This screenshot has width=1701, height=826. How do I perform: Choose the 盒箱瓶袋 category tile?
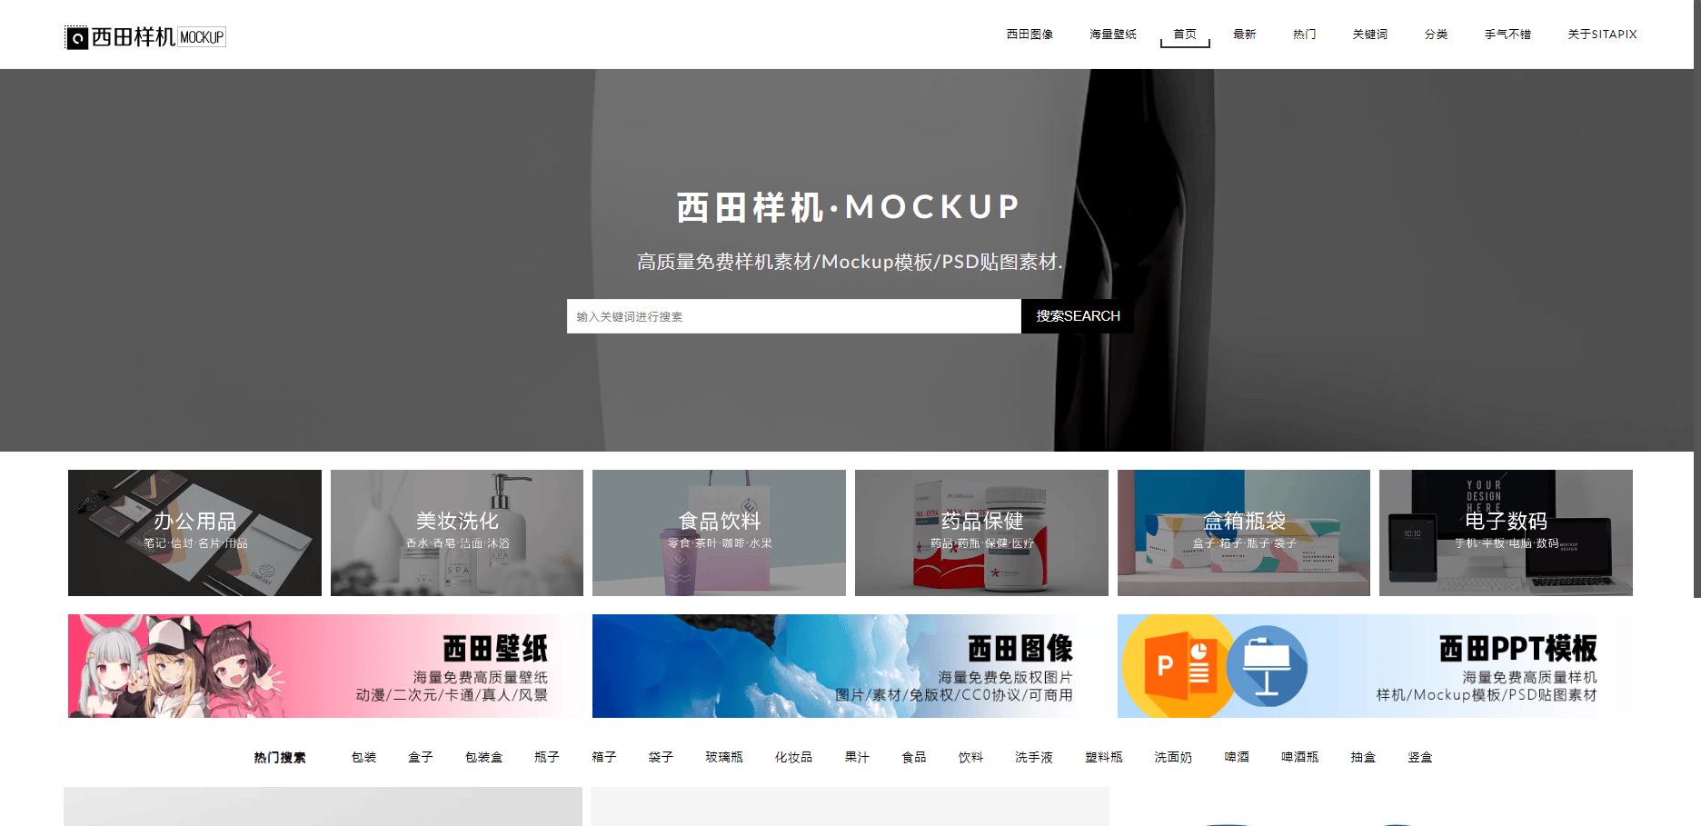click(1243, 532)
